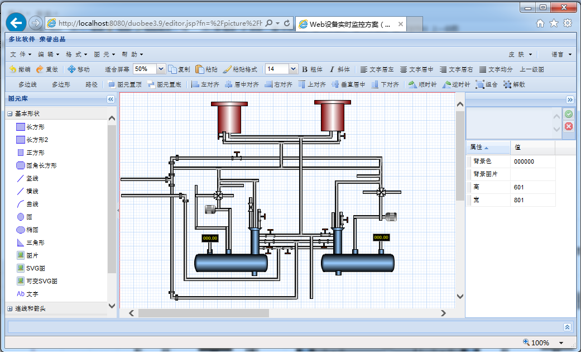Click the 粘贴格式 format painter brush
The height and width of the screenshot is (352, 581).
227,69
